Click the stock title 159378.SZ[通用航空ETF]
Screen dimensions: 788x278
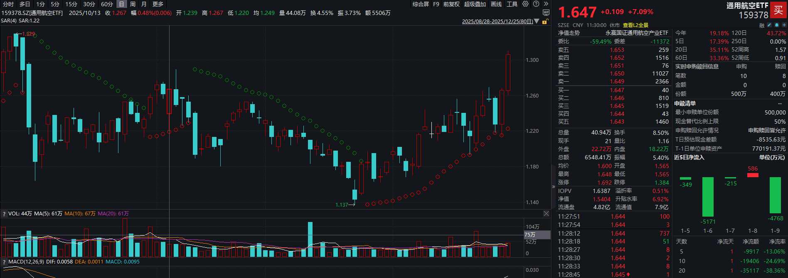click(x=32, y=13)
